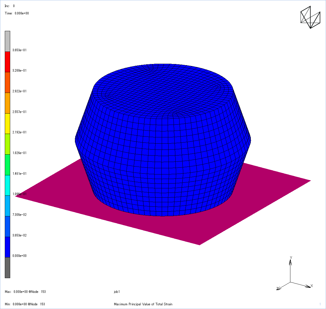326x309 pixels.
Task: Select the orange legend color band
Action: click(x=7, y=103)
